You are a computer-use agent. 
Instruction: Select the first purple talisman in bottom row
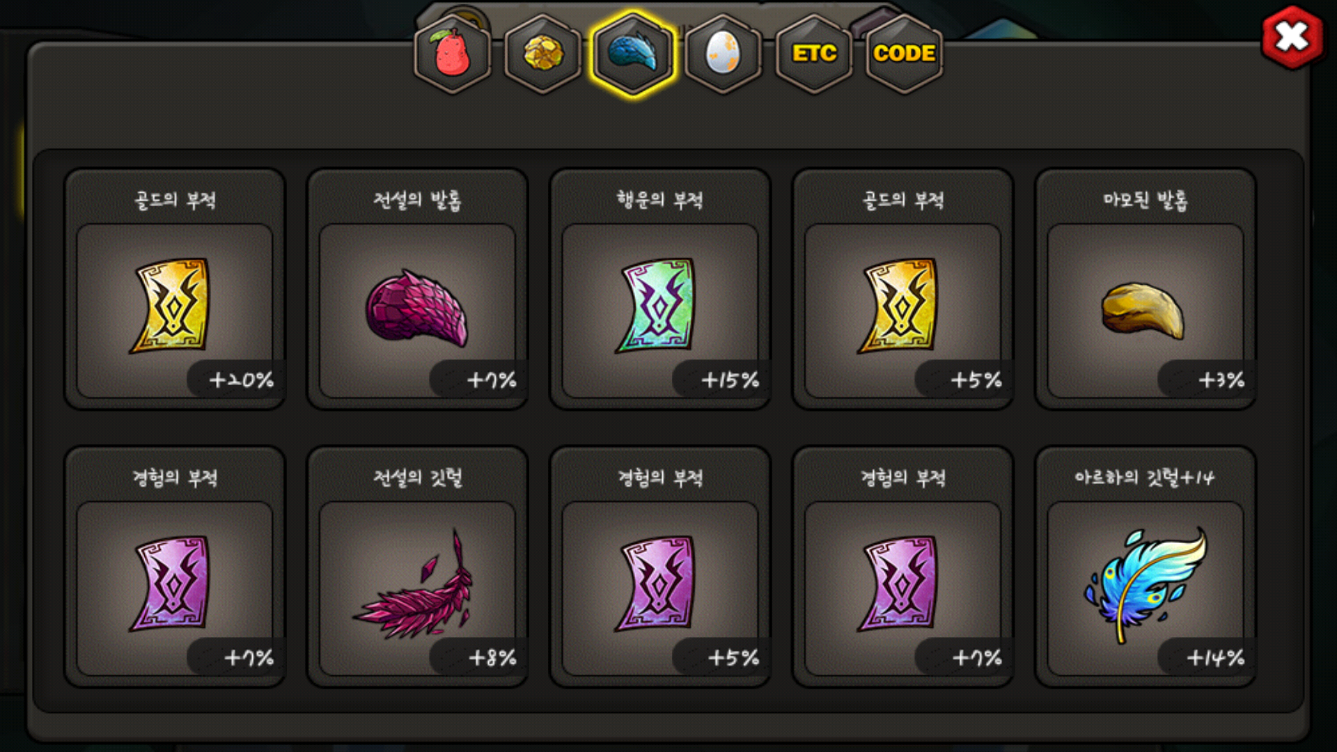[175, 567]
